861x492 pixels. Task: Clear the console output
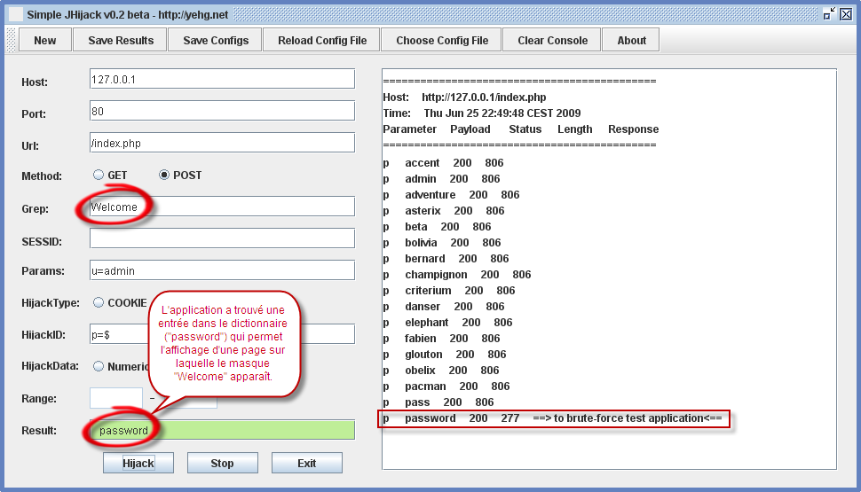[x=552, y=40]
